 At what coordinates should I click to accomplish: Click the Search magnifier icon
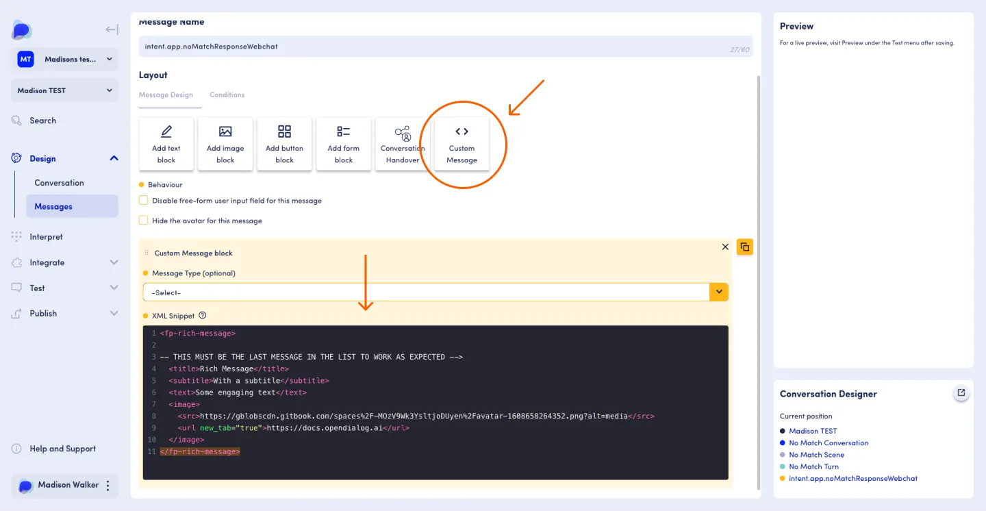(16, 121)
